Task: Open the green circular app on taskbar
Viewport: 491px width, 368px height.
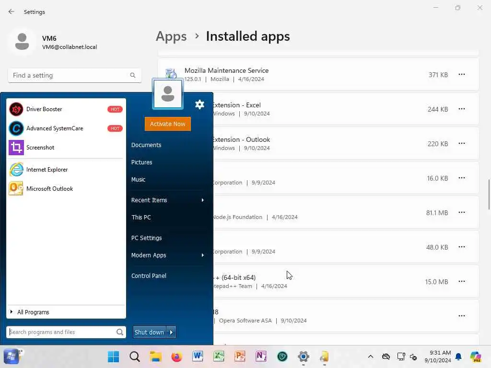Action: click(282, 356)
